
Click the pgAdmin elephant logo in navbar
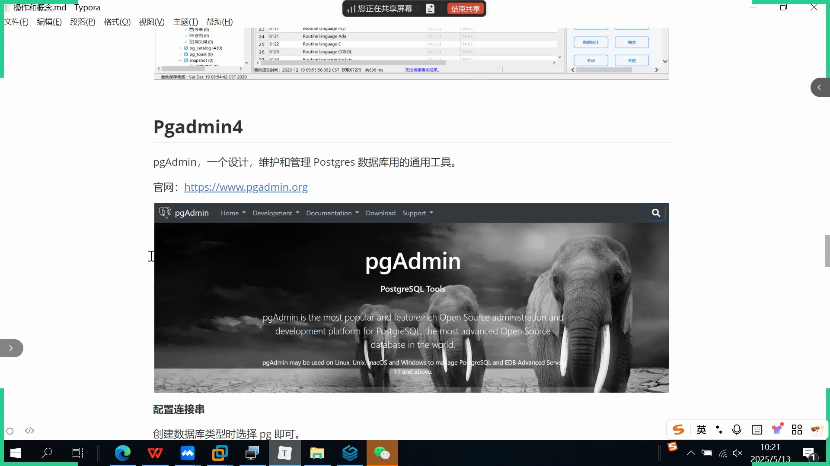pyautogui.click(x=165, y=212)
